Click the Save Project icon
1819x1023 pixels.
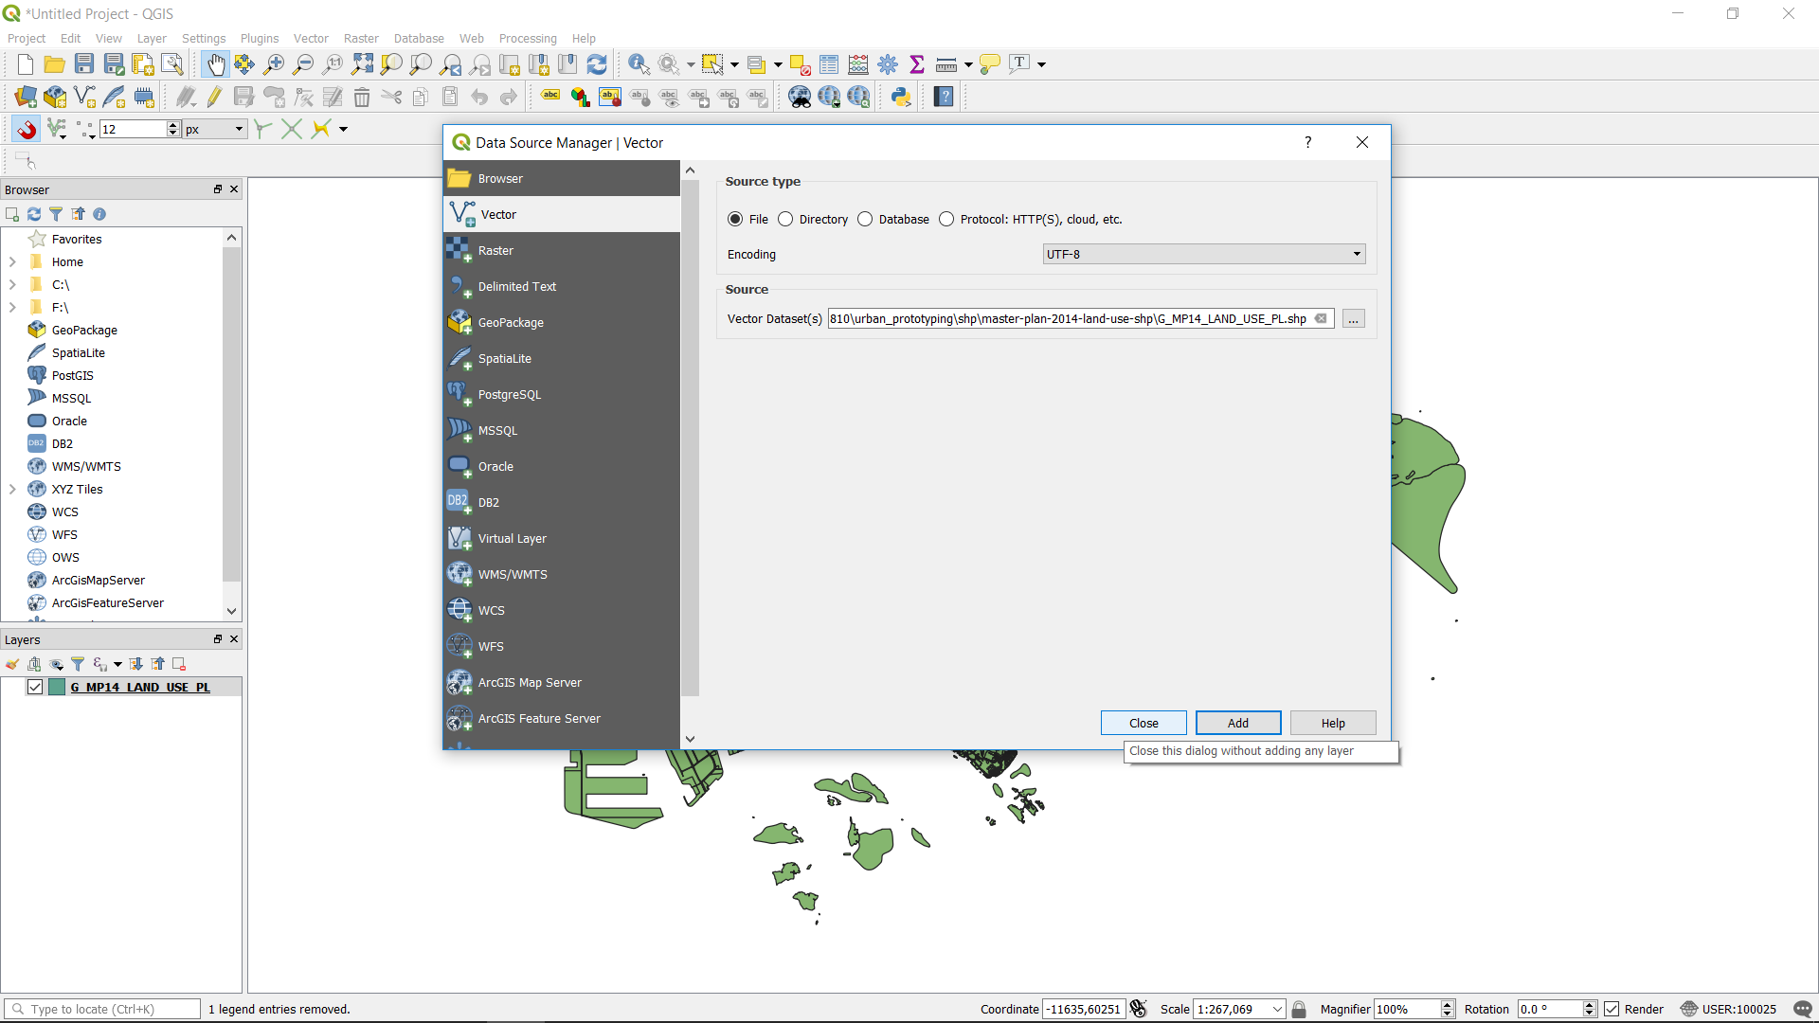click(x=84, y=64)
